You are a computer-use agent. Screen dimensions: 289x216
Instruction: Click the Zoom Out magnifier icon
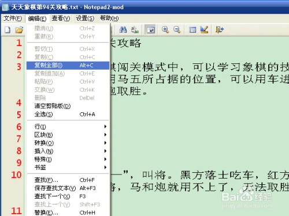[x=177, y=30]
